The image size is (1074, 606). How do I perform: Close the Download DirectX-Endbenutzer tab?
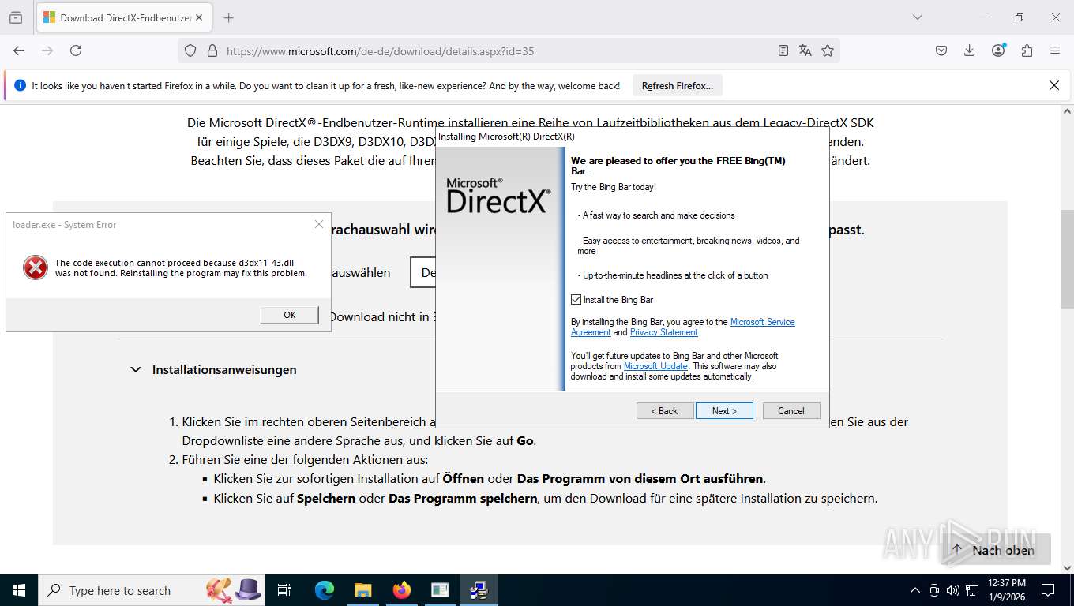coord(199,17)
